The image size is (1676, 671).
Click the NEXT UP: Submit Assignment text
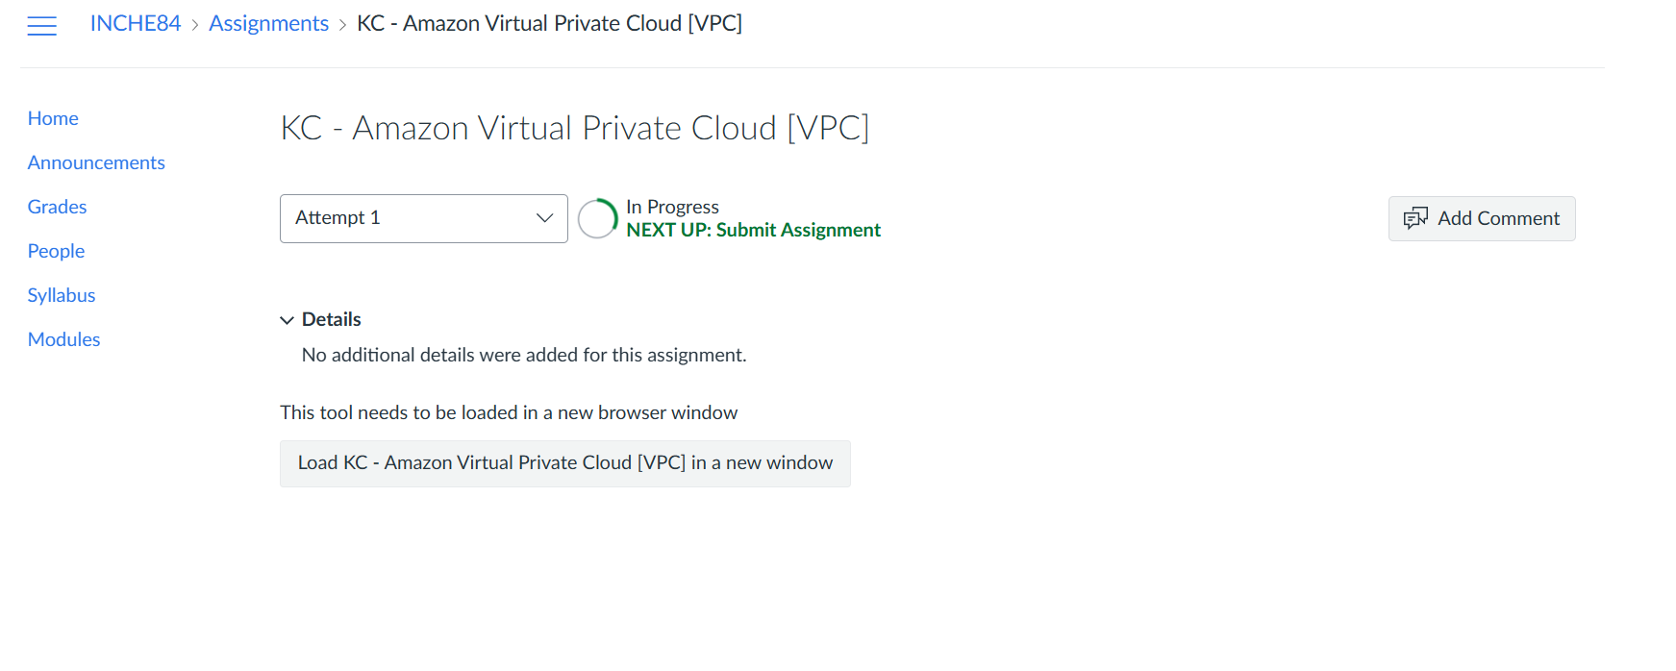(753, 231)
